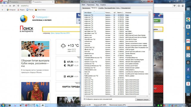Select the explorer.exe process row
The width and height of the screenshot is (191, 107).
click(116, 56)
